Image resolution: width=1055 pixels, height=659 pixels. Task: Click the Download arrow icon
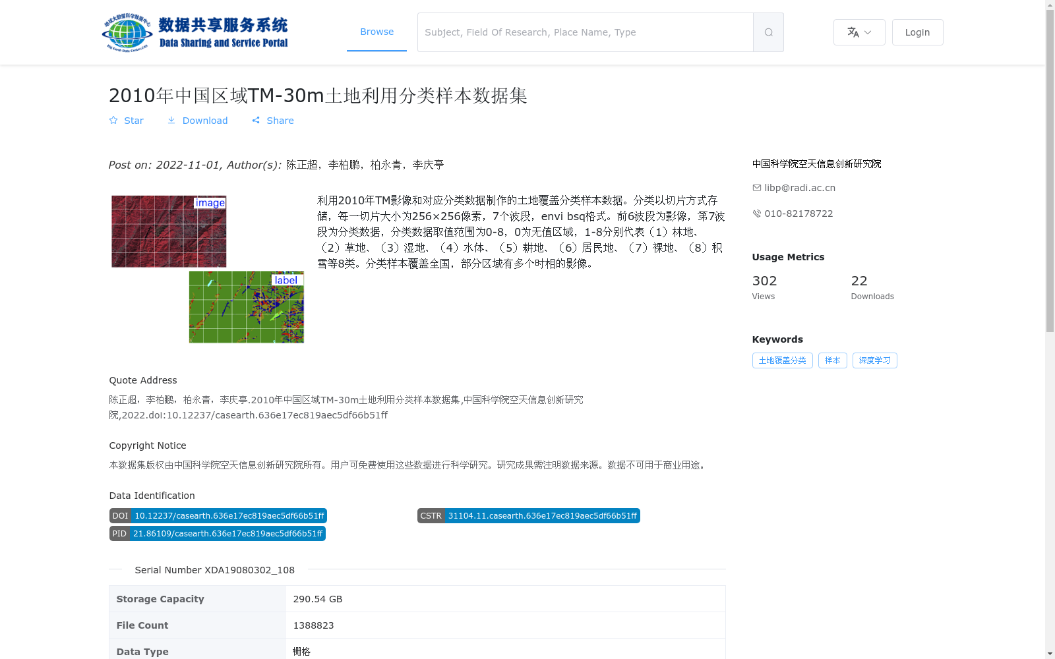[x=171, y=120]
